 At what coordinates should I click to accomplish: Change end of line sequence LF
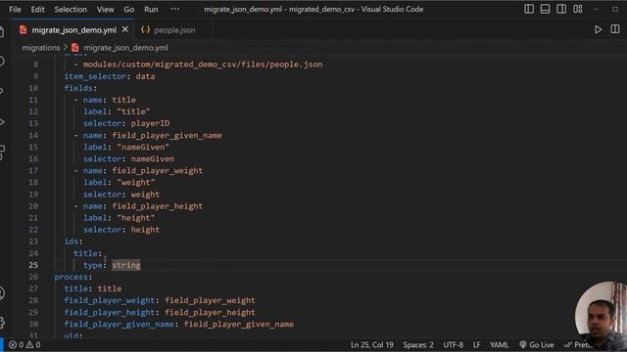[x=477, y=345]
